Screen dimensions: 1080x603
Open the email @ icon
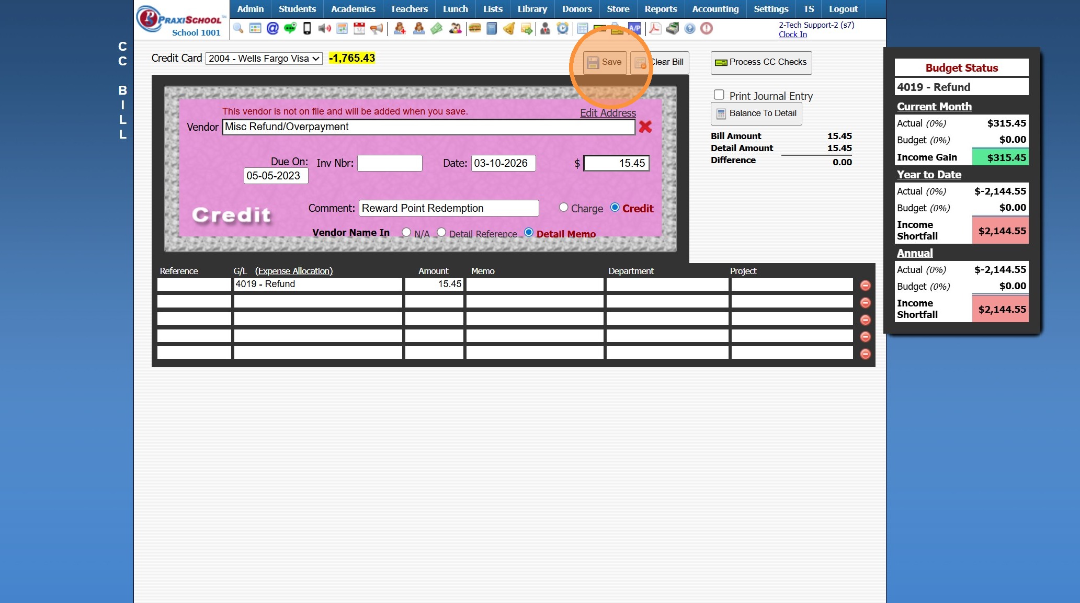[272, 28]
